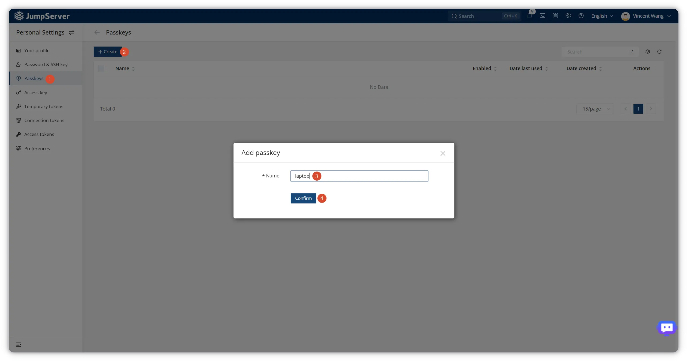
Task: Open system settings gear in header
Action: [568, 16]
